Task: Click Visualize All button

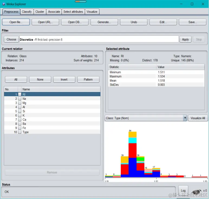Action: coord(198,118)
